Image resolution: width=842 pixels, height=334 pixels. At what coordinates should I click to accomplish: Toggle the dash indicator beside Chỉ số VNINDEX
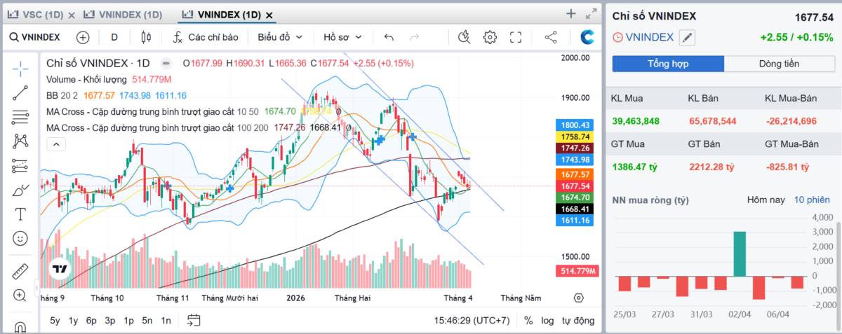tap(166, 62)
